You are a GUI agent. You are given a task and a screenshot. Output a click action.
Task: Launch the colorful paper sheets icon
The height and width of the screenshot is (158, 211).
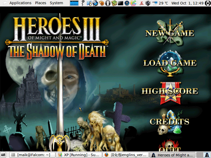133,3
